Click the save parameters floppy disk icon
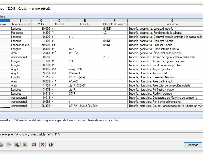The image size is (203, 155). [2, 145]
